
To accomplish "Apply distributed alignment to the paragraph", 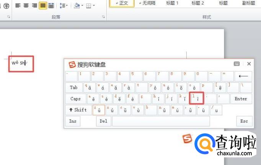I will [51, 5].
